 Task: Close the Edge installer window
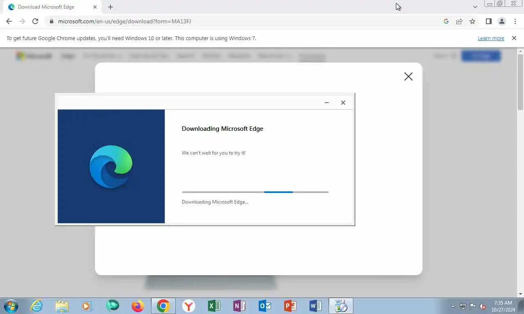[343, 103]
